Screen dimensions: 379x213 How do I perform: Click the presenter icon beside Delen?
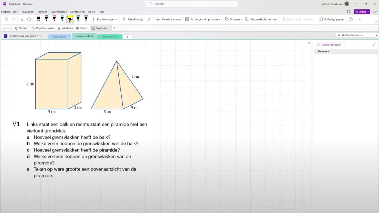375,12
